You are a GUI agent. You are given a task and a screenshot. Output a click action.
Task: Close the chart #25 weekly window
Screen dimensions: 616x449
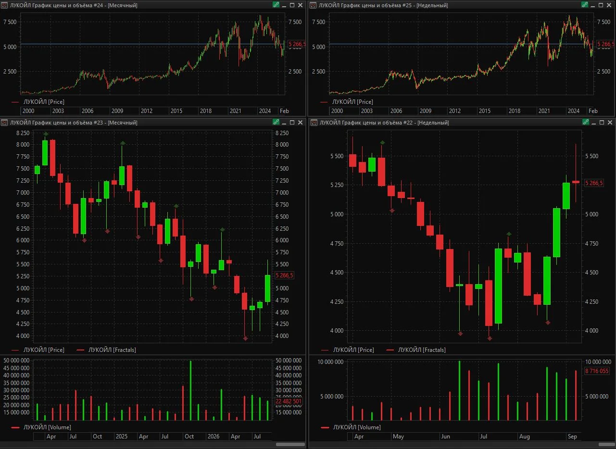tap(610, 5)
